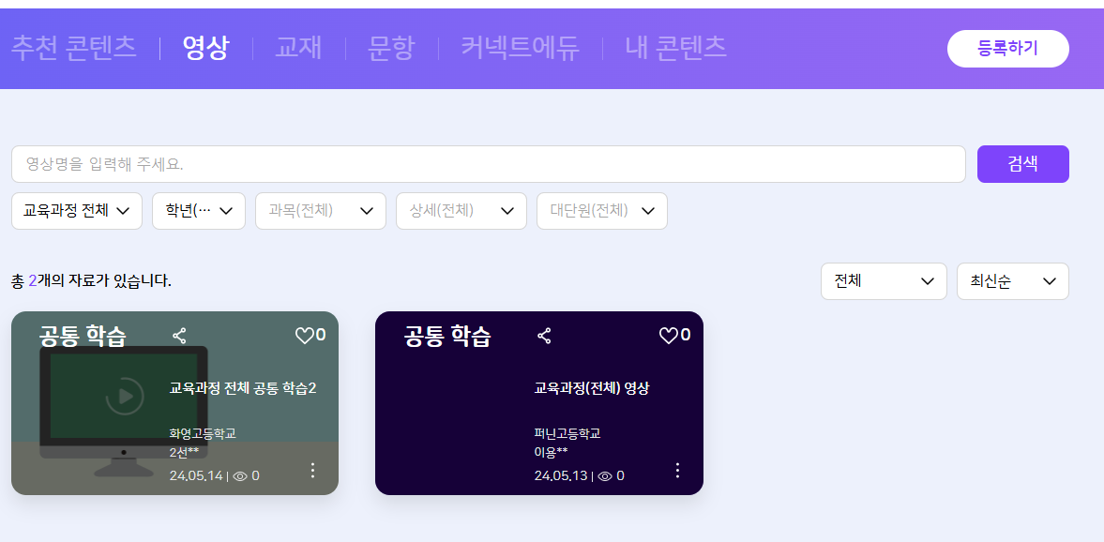Focus the 영상명 search input field
Image resolution: width=1104 pixels, height=542 pixels.
(x=488, y=164)
